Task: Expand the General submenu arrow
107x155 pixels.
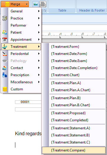Action: pos(39,11)
